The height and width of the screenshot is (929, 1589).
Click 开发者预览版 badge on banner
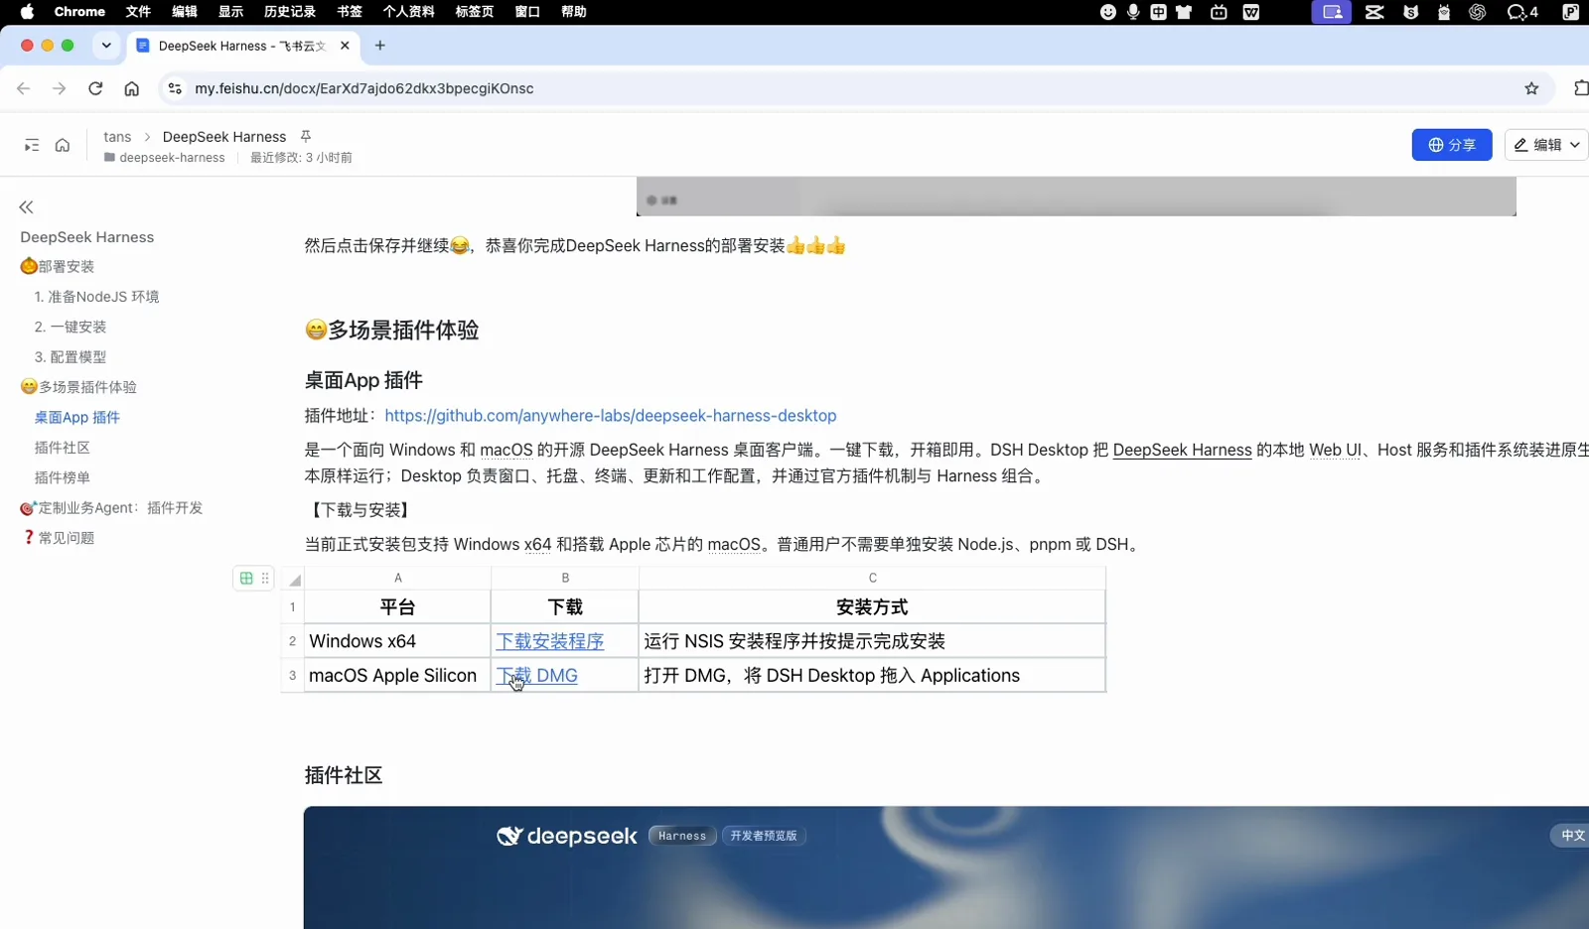(764, 836)
